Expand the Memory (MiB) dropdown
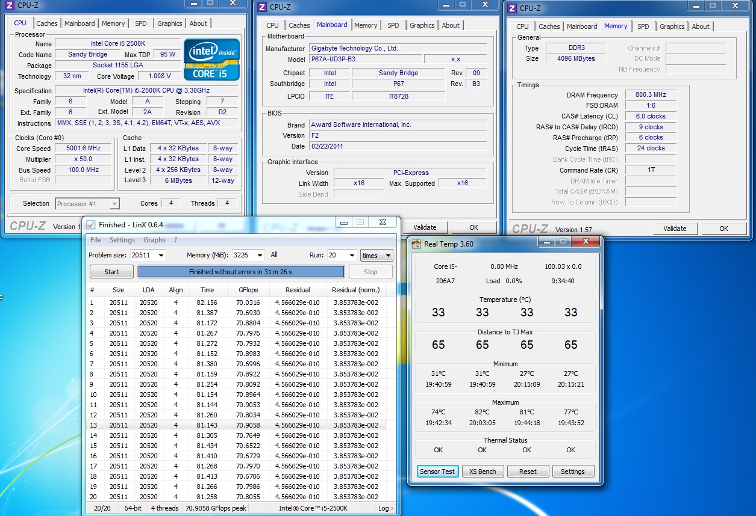 259,256
